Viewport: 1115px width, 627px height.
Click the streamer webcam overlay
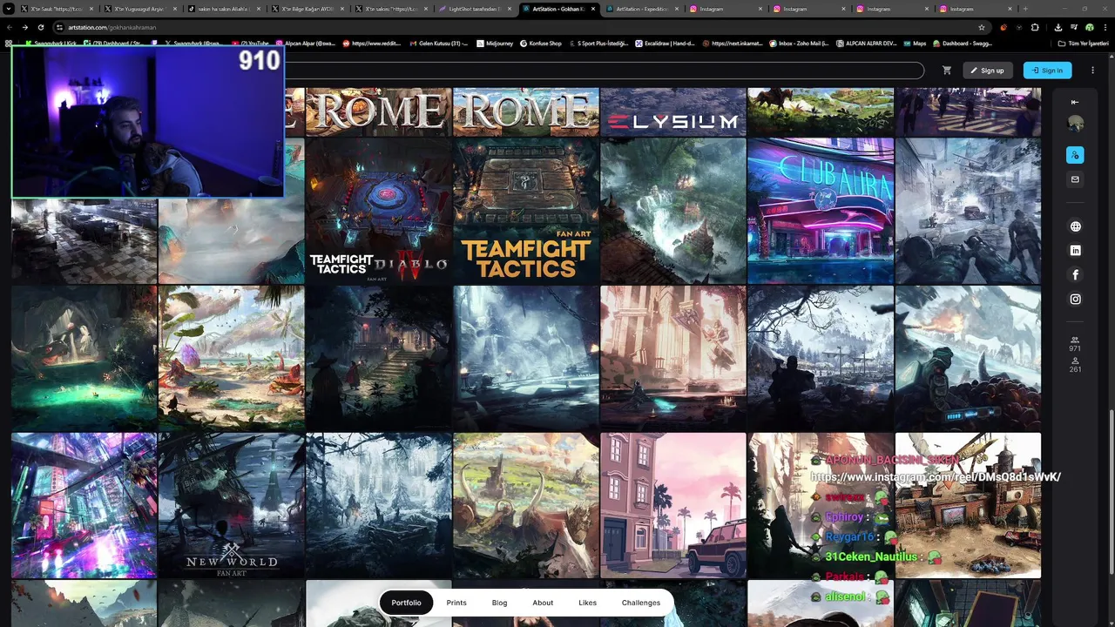[148, 121]
